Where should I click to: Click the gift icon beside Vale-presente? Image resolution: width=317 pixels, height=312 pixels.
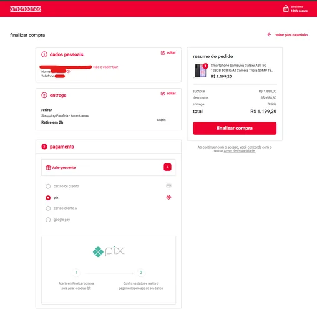point(48,167)
